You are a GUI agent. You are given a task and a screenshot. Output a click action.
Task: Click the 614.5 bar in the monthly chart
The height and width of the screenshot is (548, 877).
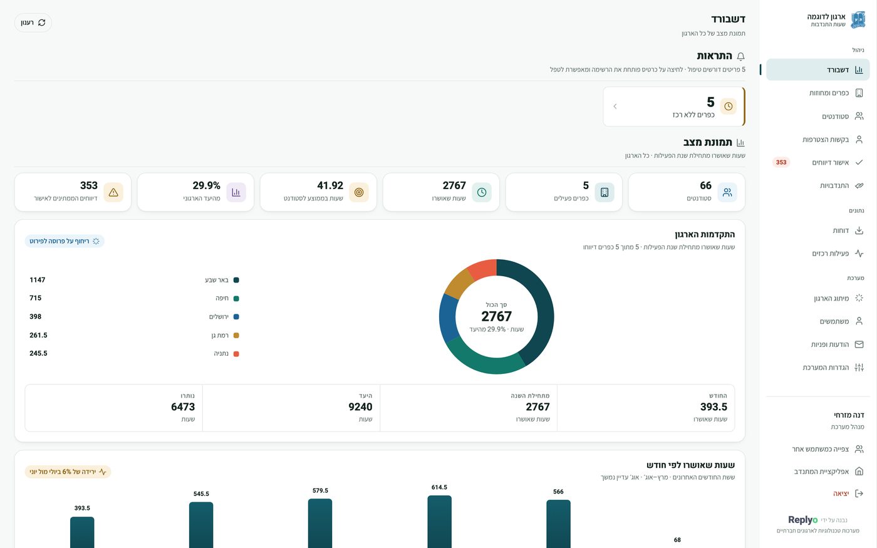point(439,522)
